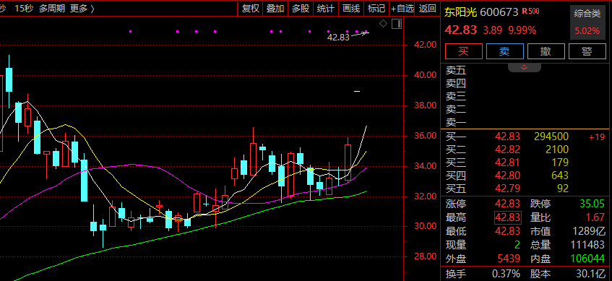The image size is (612, 281).
Task: Click the 卖一 row label
Action: coord(456,123)
